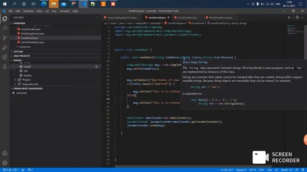307x172 pixels.
Task: Open Microsoft Edge from the taskbar
Action: (x=44, y=4)
